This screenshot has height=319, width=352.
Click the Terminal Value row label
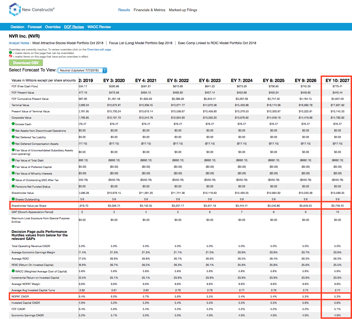(x=20, y=105)
